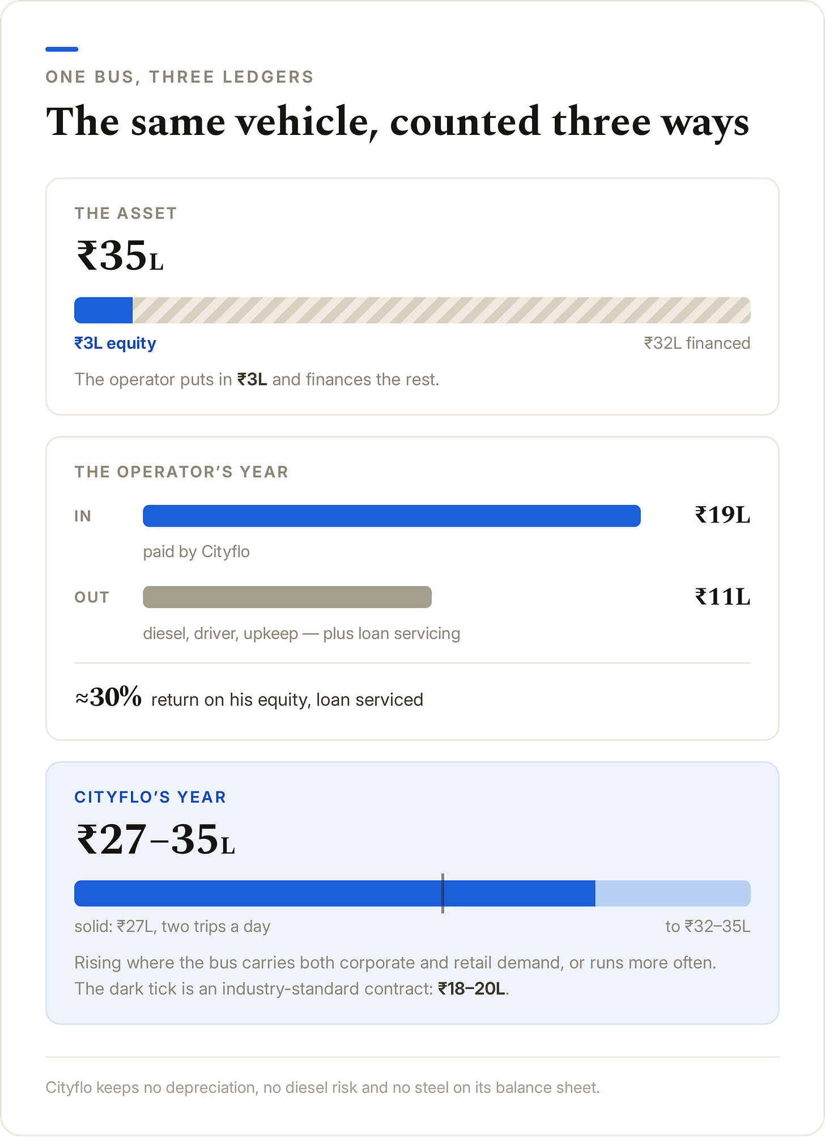The height and width of the screenshot is (1137, 825).
Task: Click the ≈30% return figure
Action: (x=108, y=697)
